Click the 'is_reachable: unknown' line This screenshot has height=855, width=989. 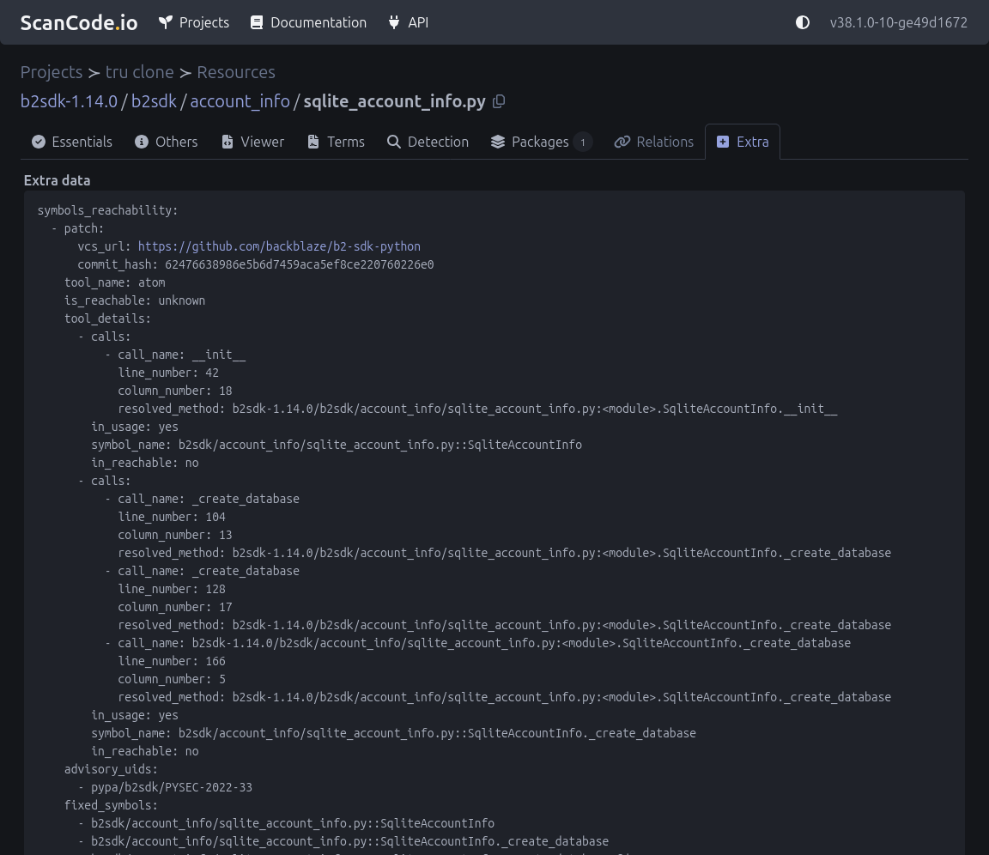point(134,300)
